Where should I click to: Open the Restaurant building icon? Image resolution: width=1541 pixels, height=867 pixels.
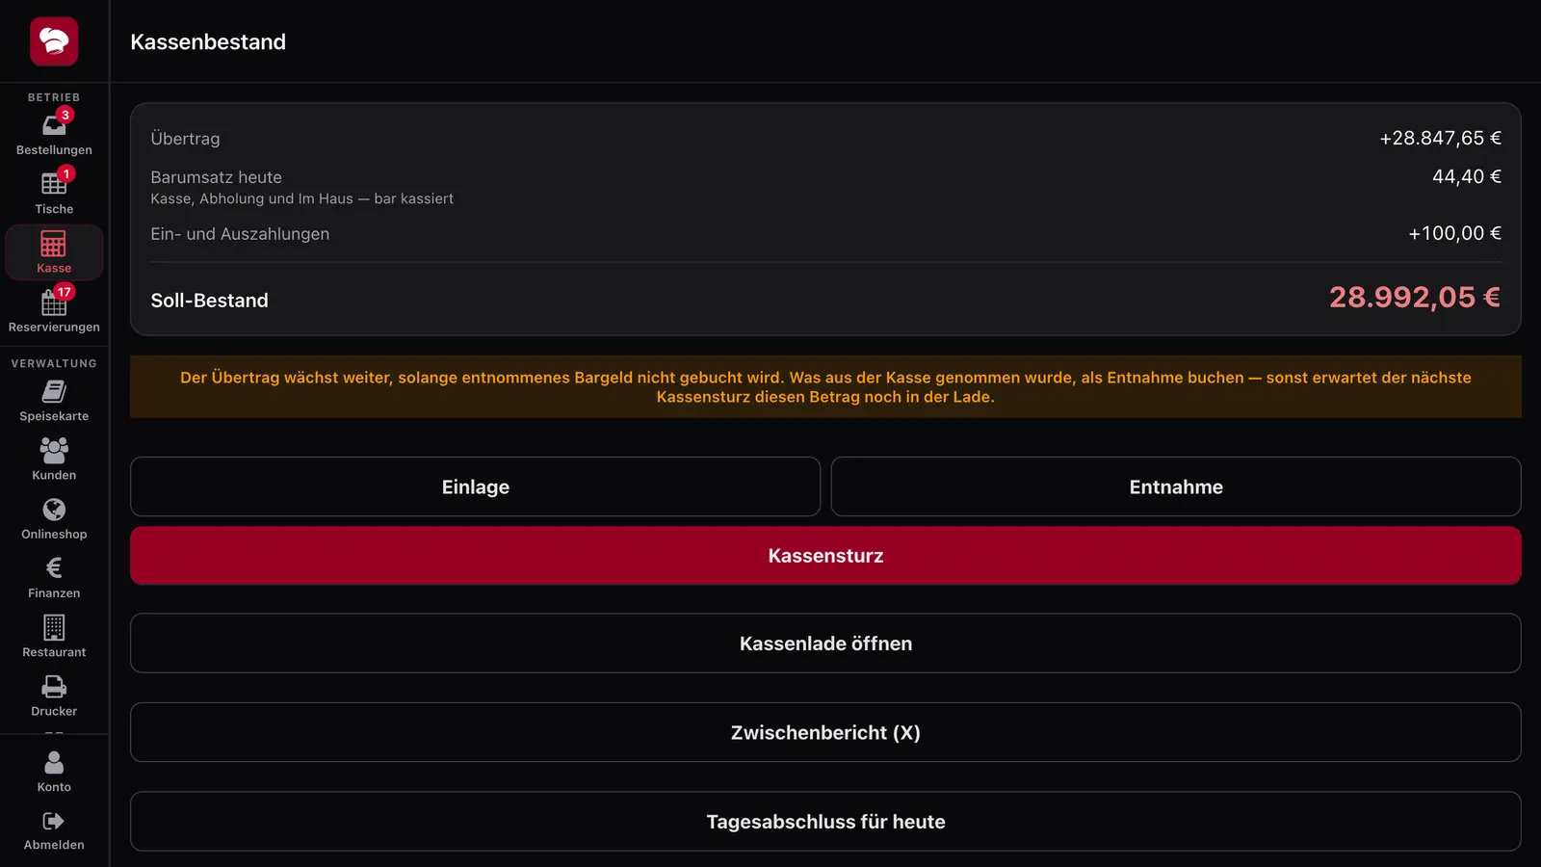point(54,627)
